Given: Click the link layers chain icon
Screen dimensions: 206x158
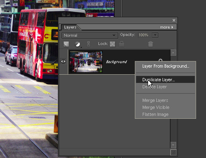Looking at the screenshot, I should [x=89, y=44].
